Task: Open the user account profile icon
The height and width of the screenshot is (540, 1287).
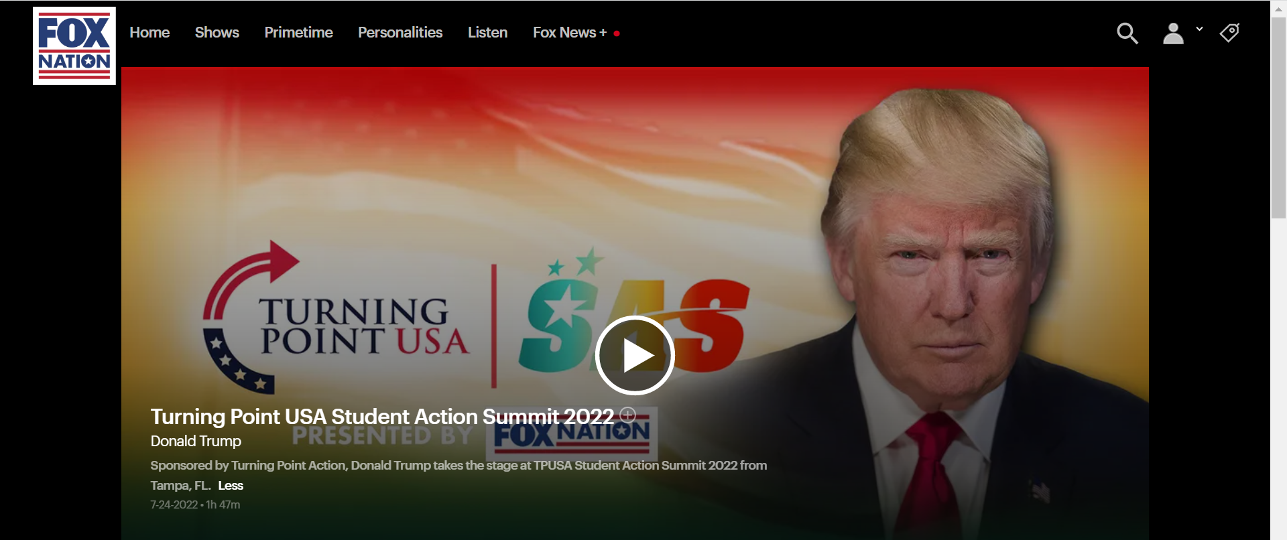Action: [1173, 33]
